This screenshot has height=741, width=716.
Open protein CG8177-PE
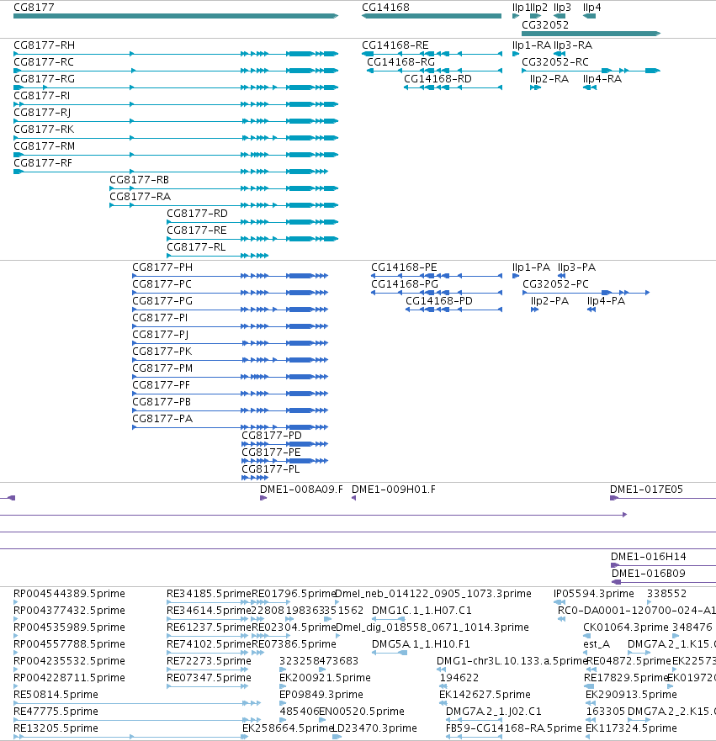271,453
